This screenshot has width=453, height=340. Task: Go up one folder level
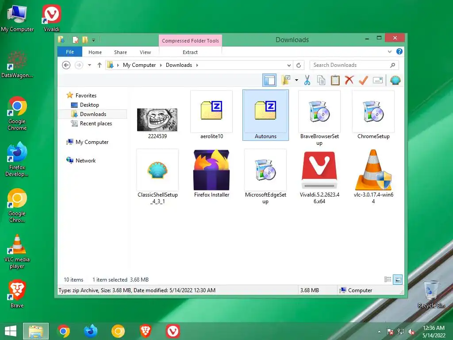point(100,65)
